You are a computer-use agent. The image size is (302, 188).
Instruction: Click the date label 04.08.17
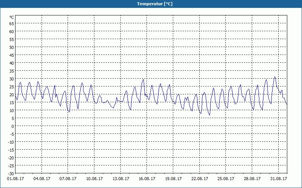42,179
